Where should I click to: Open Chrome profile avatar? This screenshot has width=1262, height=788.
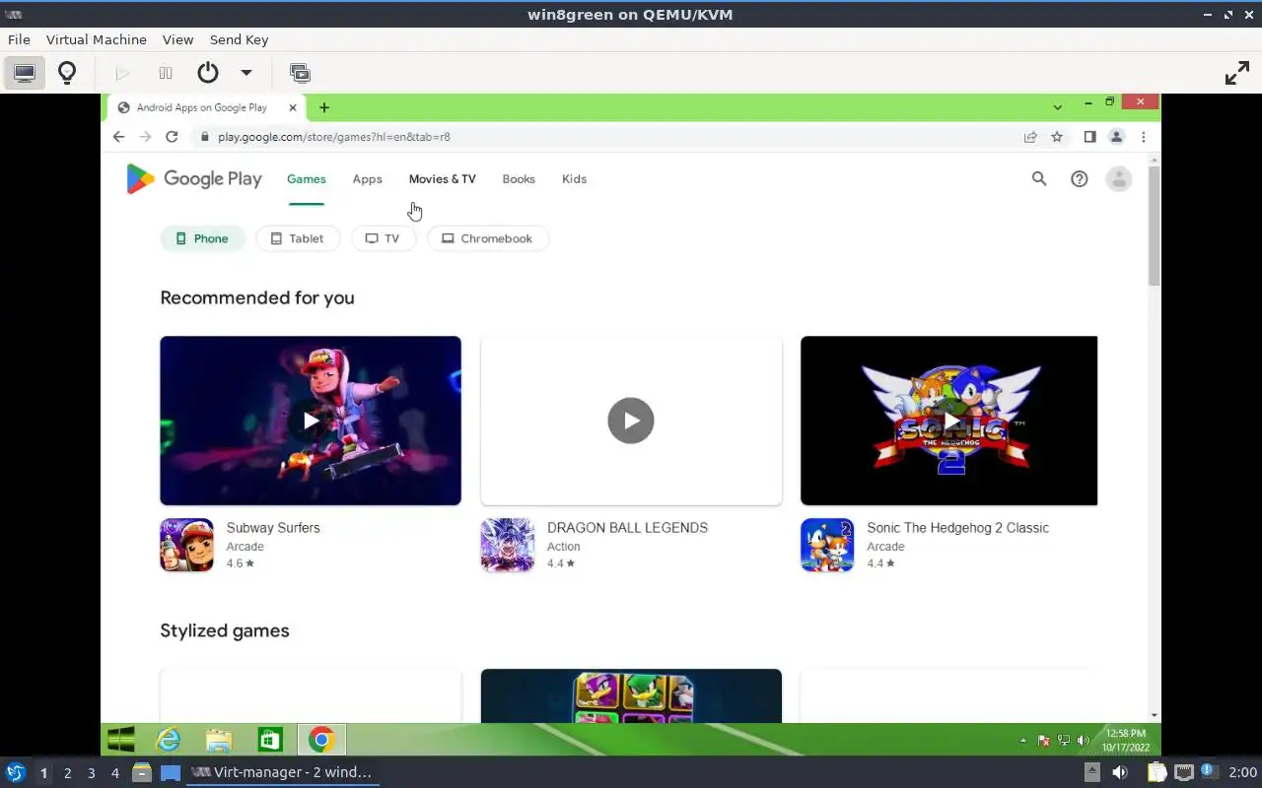[x=1116, y=137]
